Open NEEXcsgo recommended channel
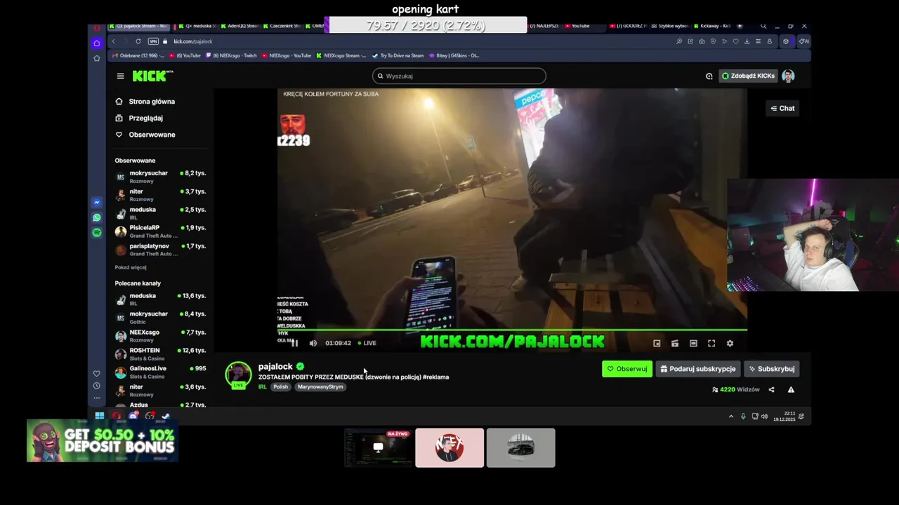899x505 pixels. pos(160,335)
